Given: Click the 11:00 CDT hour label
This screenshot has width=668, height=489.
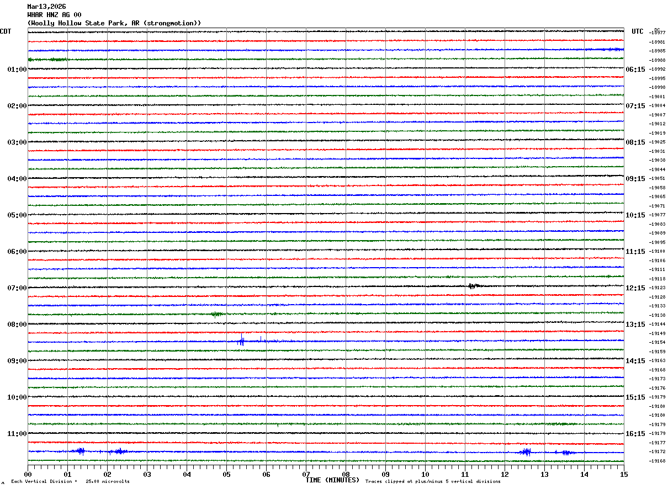Looking at the screenshot, I should tap(17, 434).
